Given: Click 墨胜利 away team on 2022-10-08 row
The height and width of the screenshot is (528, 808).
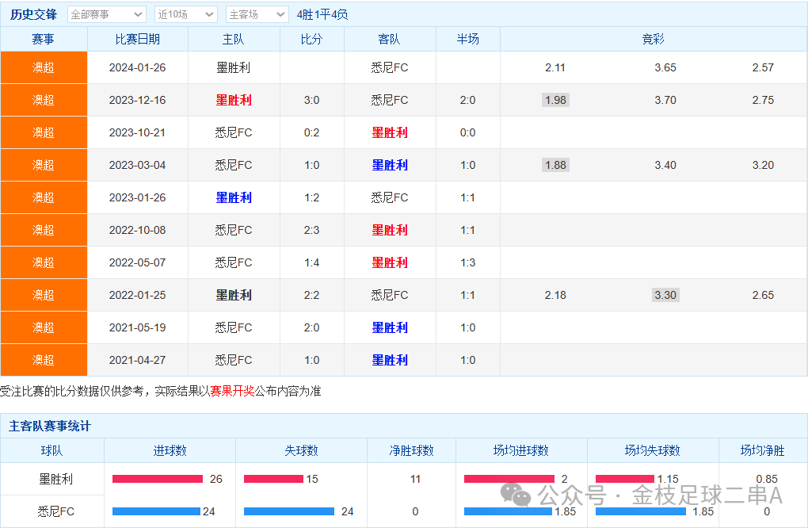Looking at the screenshot, I should 390,230.
